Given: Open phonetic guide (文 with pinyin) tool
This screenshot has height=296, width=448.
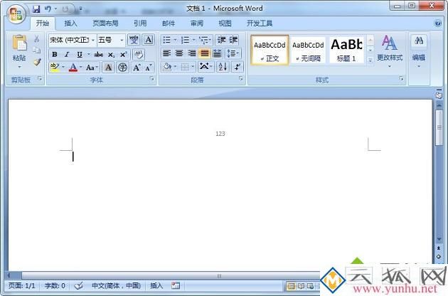Looking at the screenshot, I should [134, 40].
